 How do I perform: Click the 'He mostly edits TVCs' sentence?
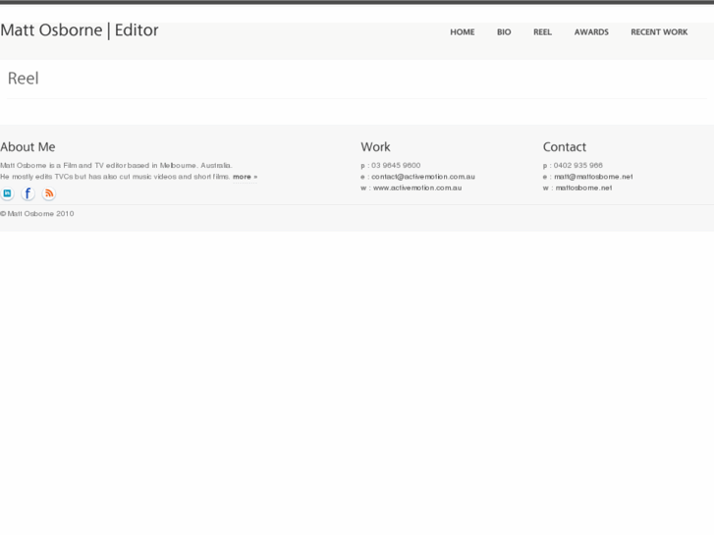click(x=115, y=177)
